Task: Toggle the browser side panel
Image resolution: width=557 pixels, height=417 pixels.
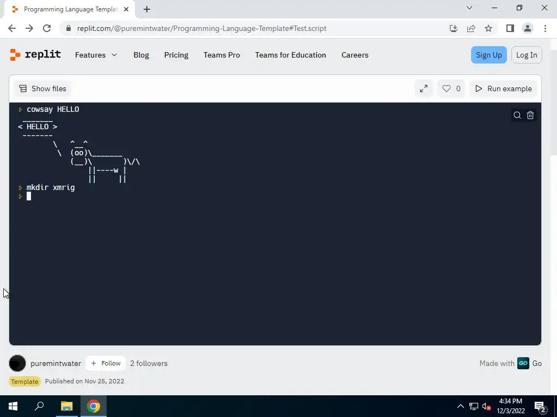Action: (510, 28)
